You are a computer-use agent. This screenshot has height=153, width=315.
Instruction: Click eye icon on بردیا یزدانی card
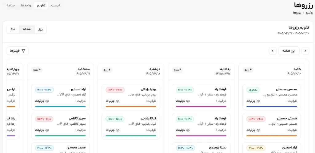click(x=118, y=101)
